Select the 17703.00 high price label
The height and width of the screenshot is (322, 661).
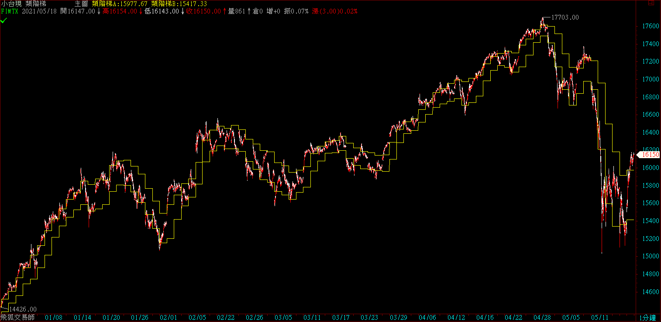565,17
